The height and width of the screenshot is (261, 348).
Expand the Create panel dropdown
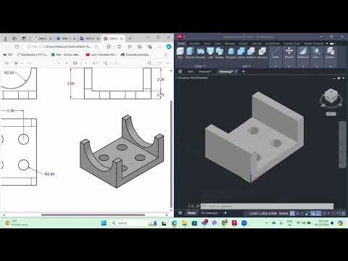tap(200, 66)
